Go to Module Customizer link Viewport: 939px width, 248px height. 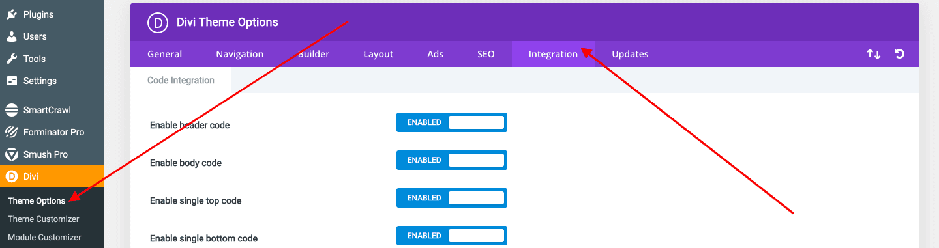pos(44,238)
